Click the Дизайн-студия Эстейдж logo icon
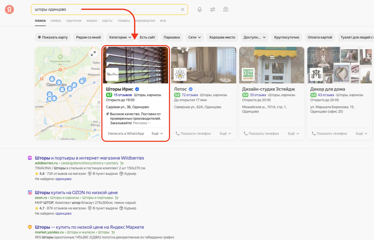 [248, 74]
